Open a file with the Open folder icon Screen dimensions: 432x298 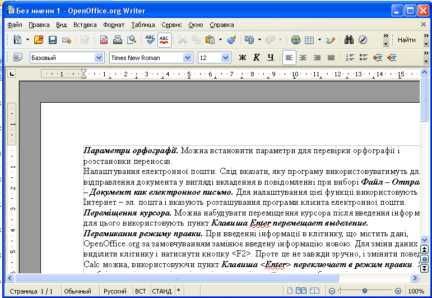[x=39, y=40]
